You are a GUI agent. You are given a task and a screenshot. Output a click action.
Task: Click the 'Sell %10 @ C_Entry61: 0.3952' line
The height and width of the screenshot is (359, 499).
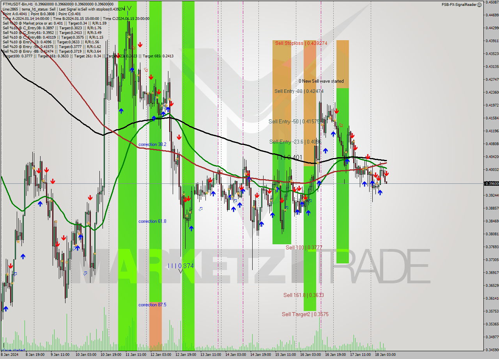point(51,32)
